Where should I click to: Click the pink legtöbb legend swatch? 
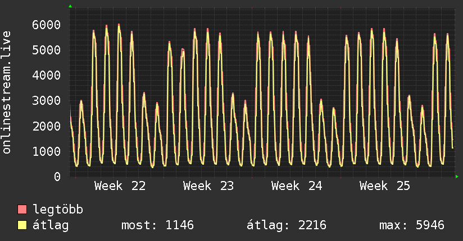tap(22, 209)
